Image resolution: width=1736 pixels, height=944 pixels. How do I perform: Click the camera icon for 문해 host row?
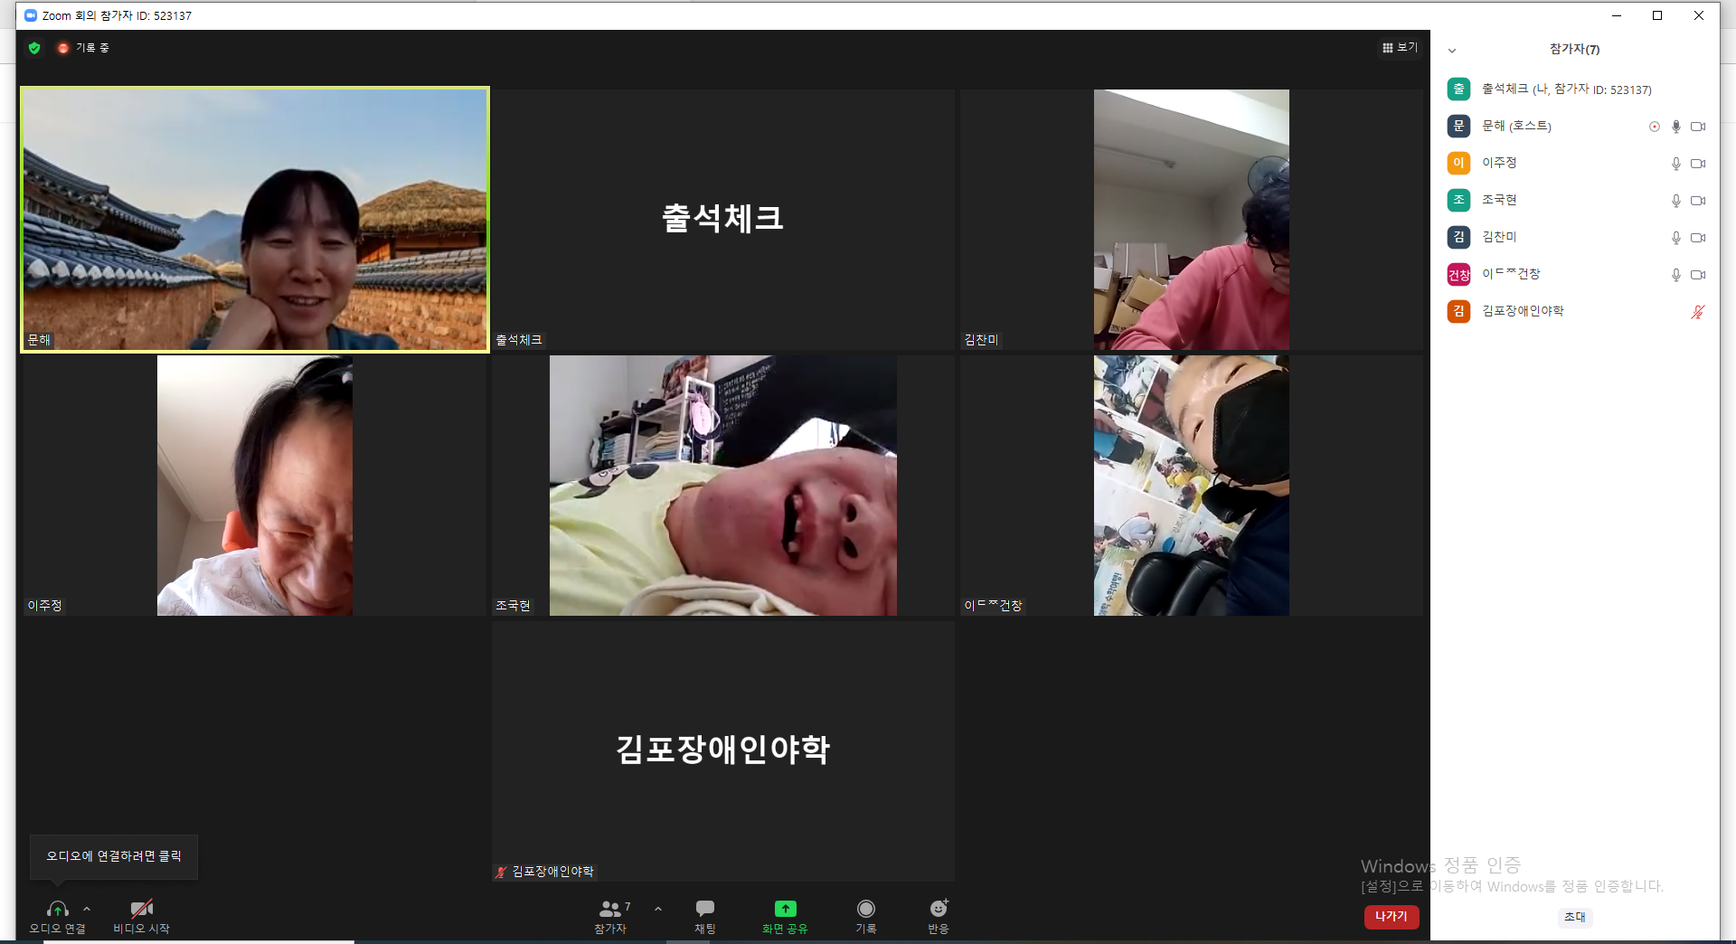click(1698, 127)
